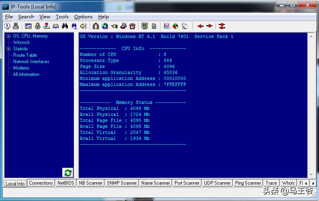This screenshot has height=201, width=319.
Task: Select Network Interfaces in the tree
Action: point(31,62)
